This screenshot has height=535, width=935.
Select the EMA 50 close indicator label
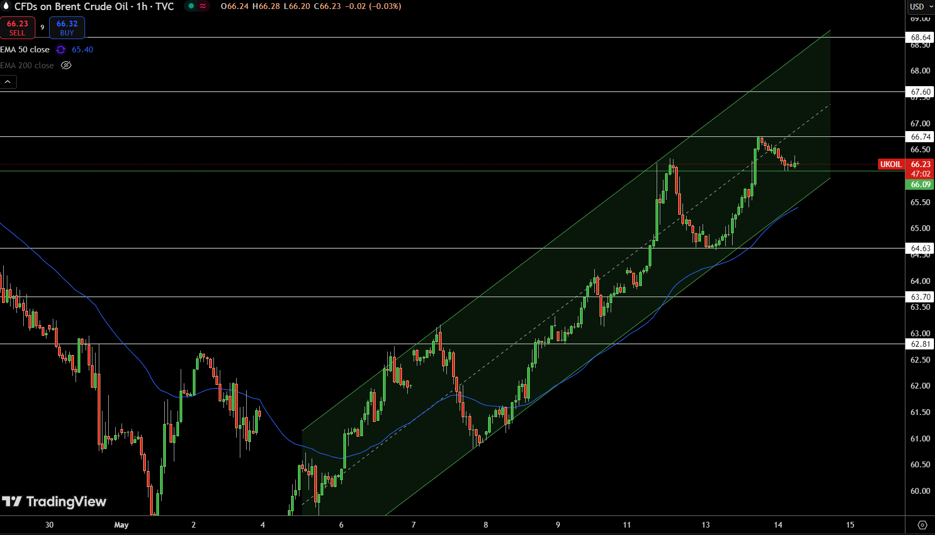coord(25,50)
